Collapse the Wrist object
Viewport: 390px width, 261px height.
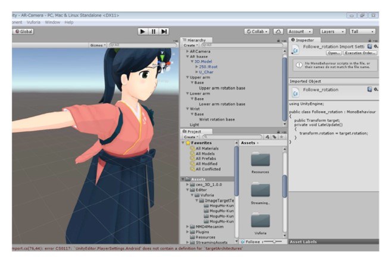click(x=188, y=109)
